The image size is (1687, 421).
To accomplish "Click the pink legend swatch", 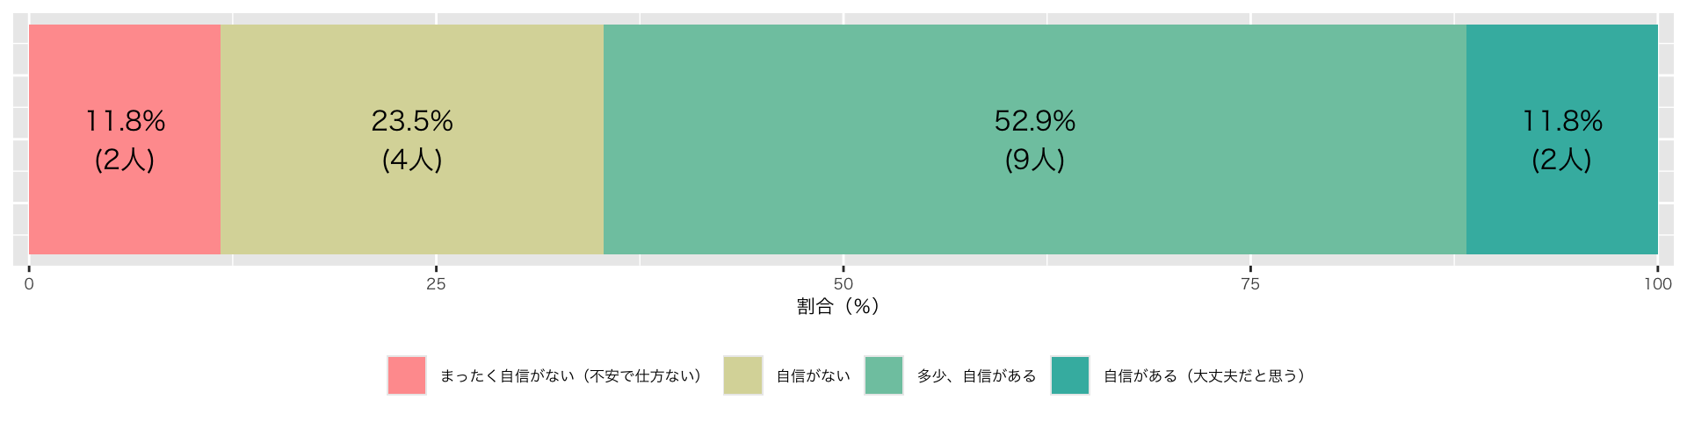I will (x=407, y=375).
